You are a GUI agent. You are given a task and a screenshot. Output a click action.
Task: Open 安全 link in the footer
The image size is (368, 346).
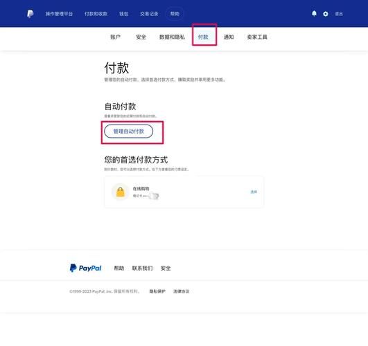coord(166,268)
